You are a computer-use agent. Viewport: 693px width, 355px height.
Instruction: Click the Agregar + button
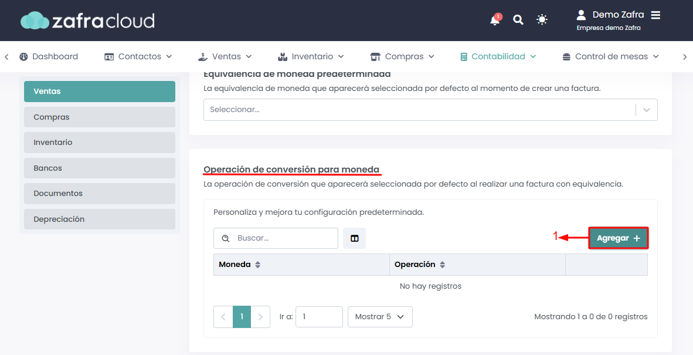tap(619, 238)
